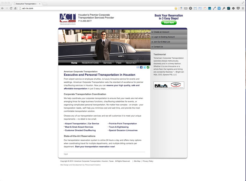Open the RESERVATIONS nav tab
Screen dimensions: 246x181
(x=90, y=63)
